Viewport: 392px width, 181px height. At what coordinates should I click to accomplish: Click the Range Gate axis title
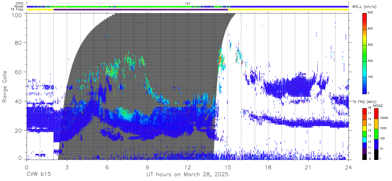coord(5,86)
